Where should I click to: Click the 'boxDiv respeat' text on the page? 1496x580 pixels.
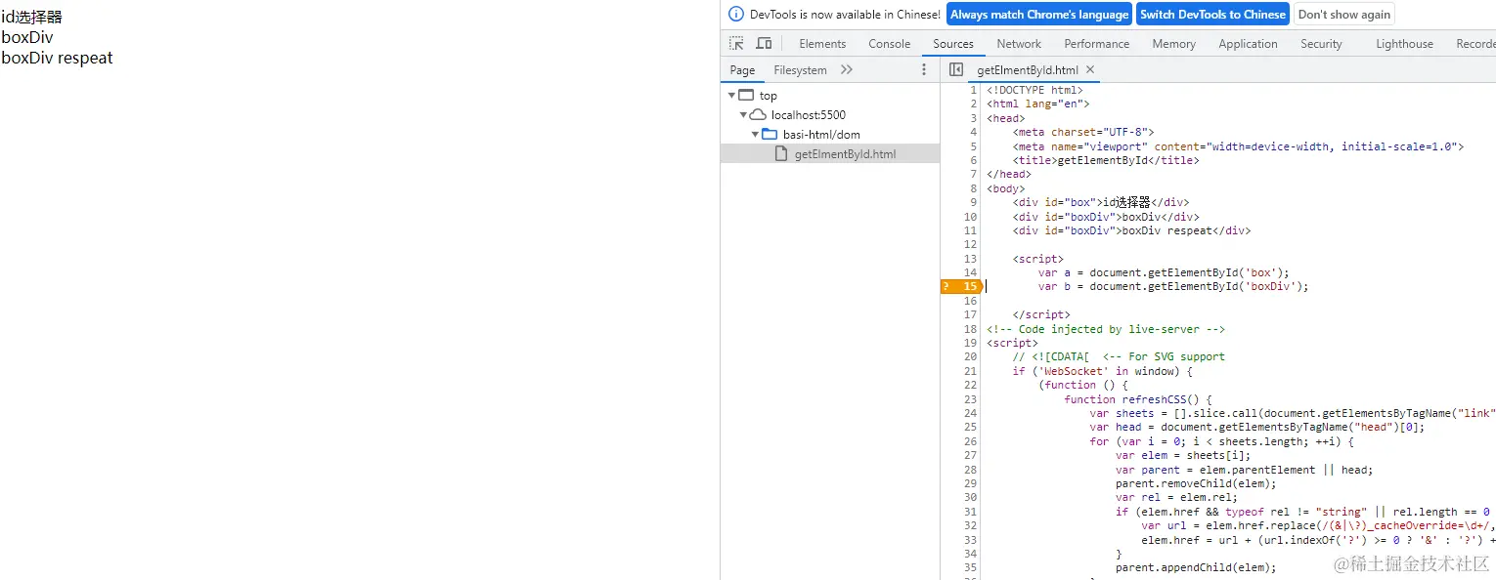tap(57, 58)
